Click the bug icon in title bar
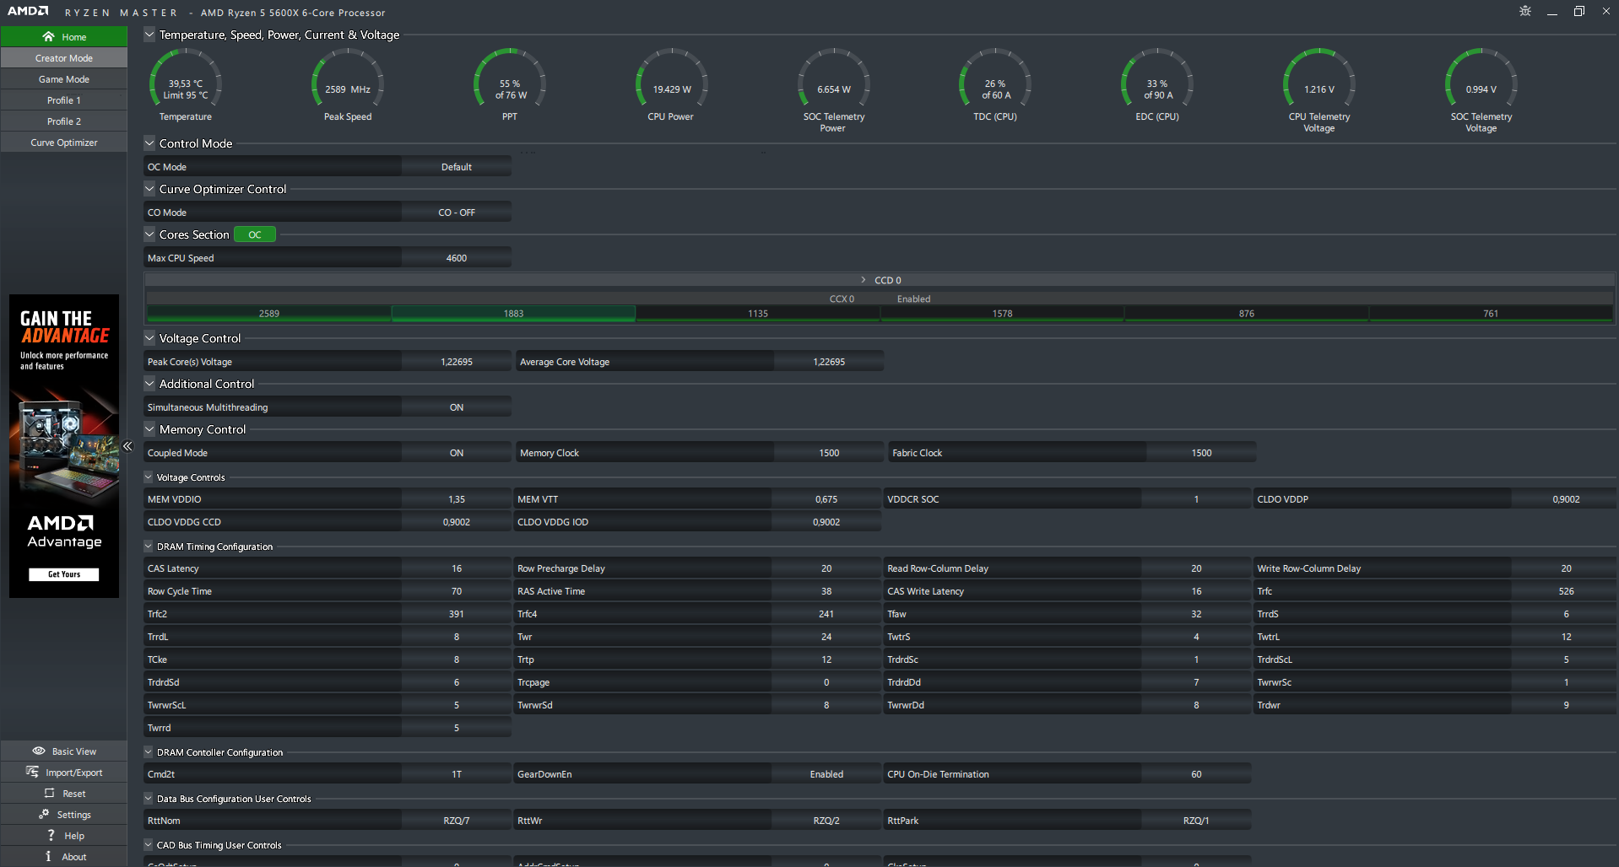Screen dimensions: 1619x867 coord(1524,11)
